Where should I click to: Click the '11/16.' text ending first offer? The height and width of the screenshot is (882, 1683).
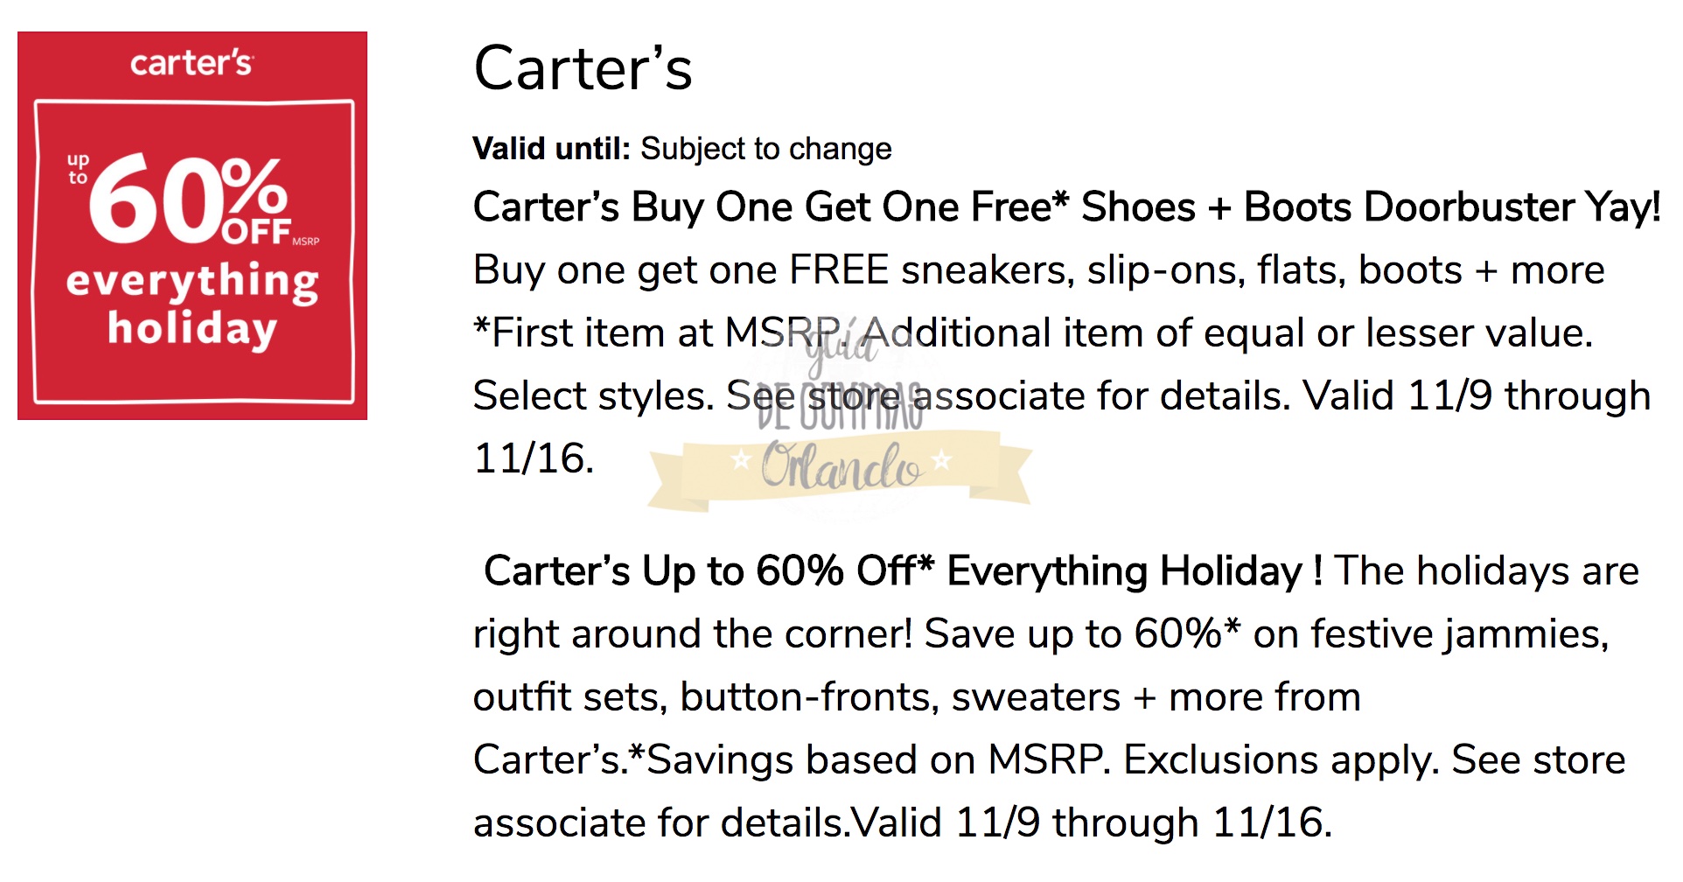point(534,458)
